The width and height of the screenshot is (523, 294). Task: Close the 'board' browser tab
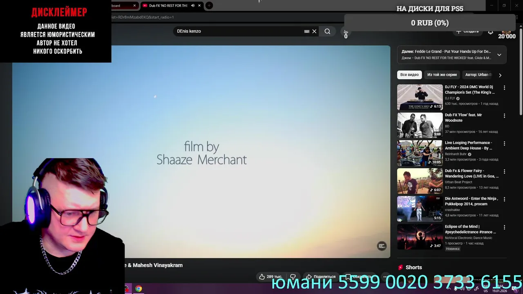(134, 6)
